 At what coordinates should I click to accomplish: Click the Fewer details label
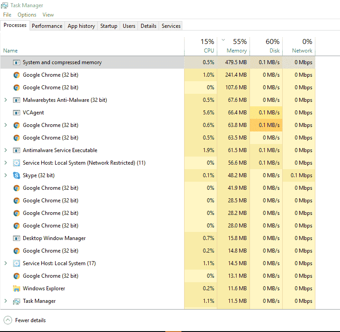tap(30, 320)
